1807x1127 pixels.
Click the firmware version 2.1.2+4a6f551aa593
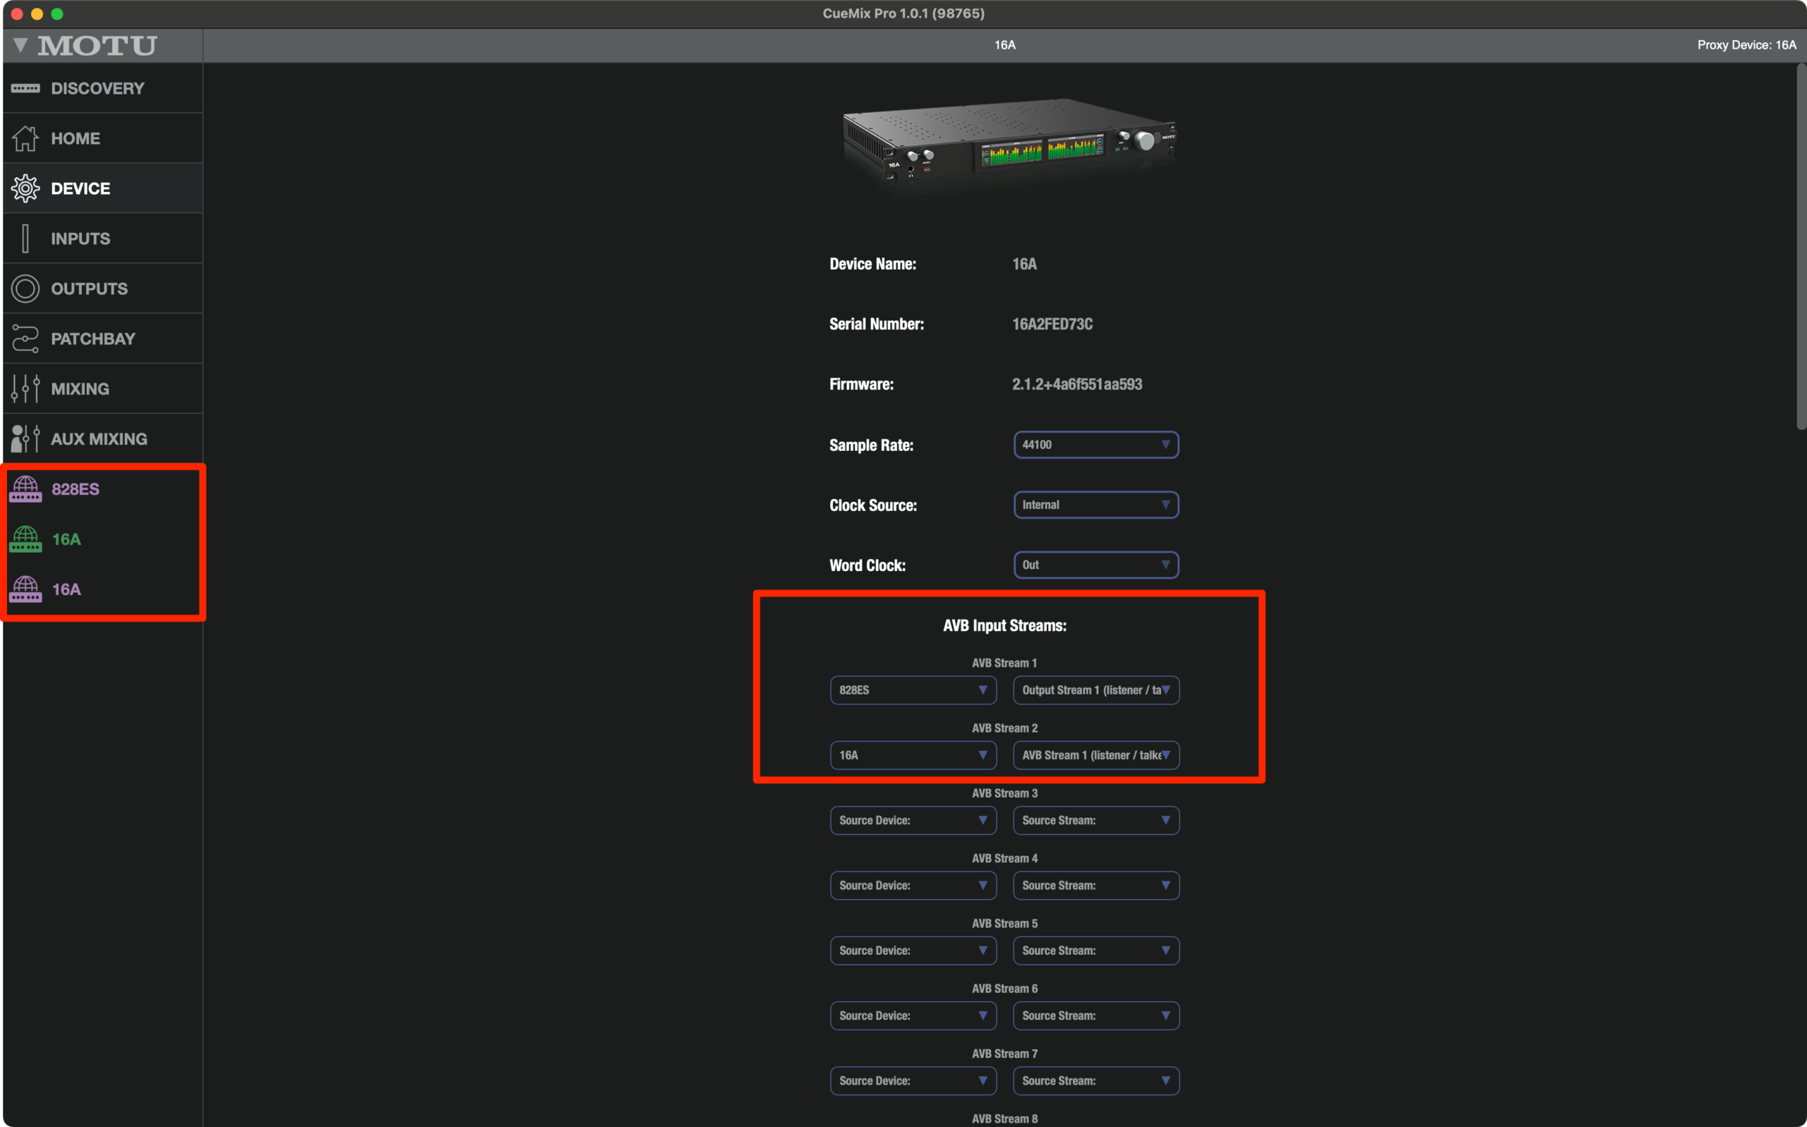tap(1076, 385)
